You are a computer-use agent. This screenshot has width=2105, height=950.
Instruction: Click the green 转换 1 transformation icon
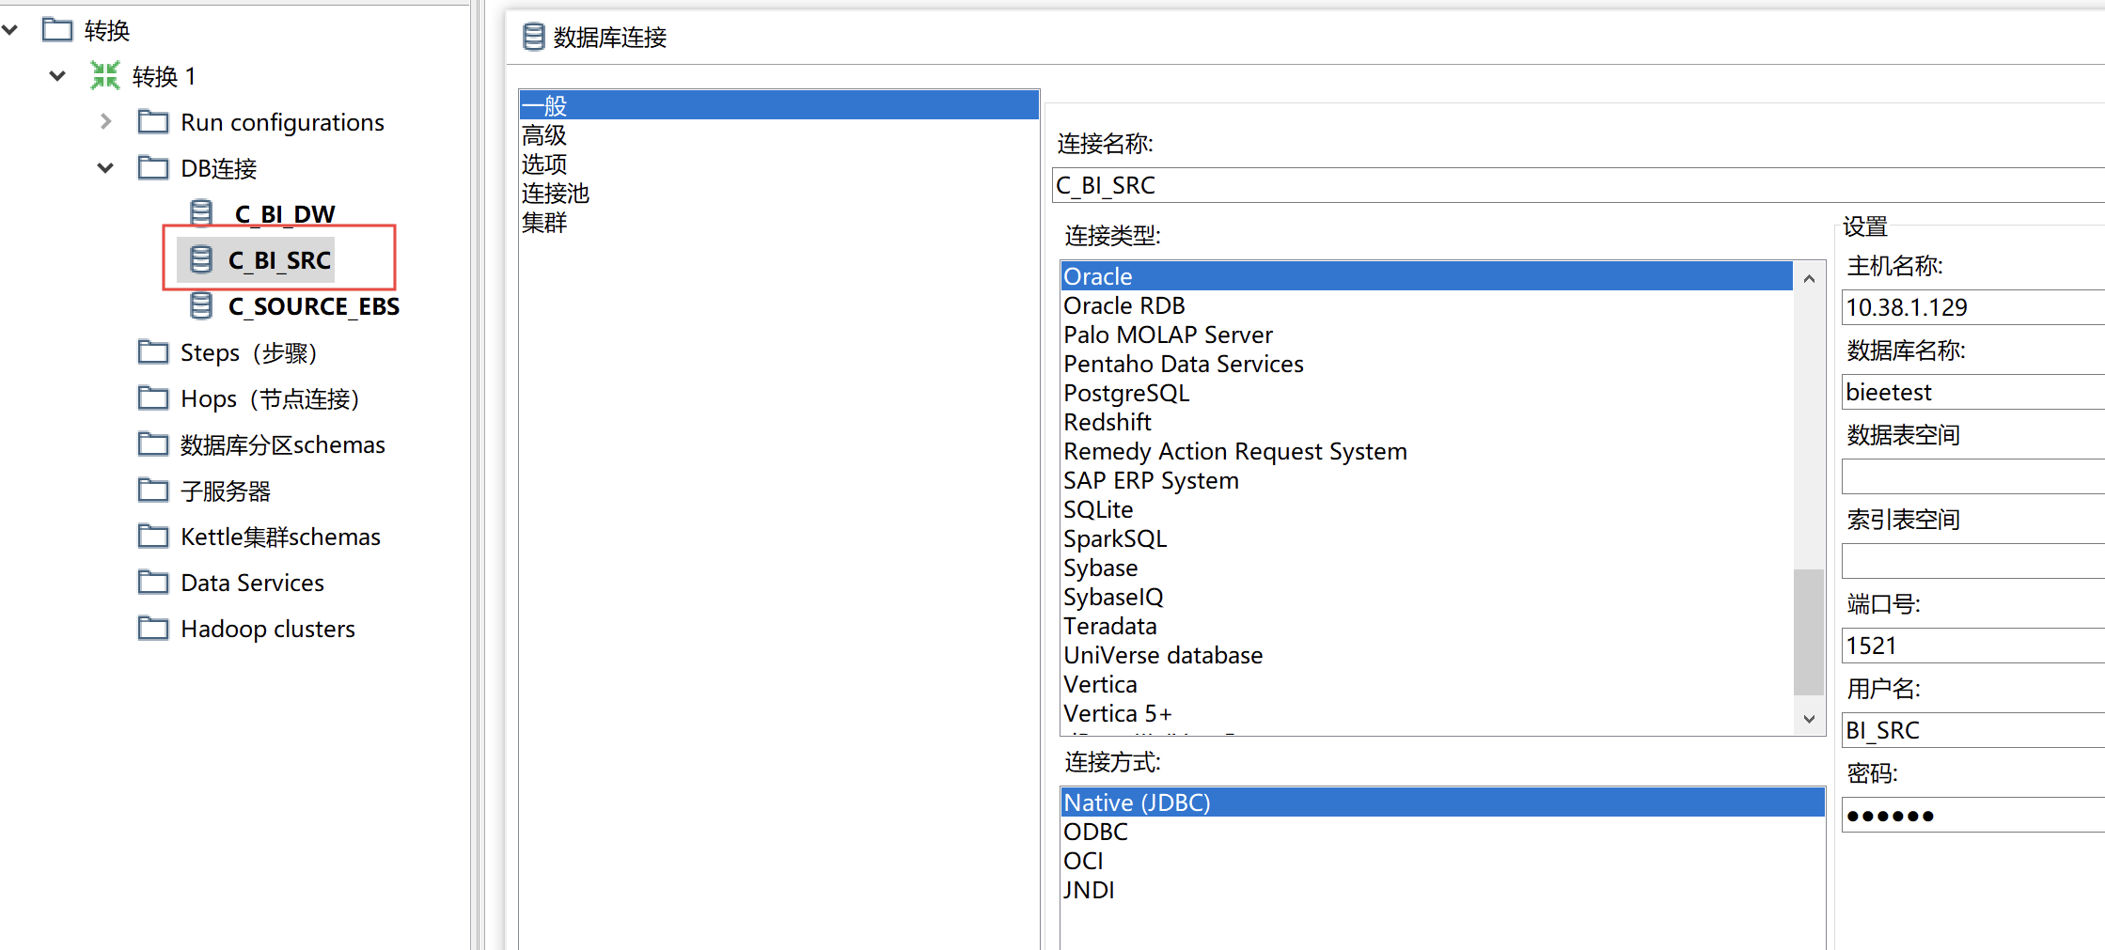105,76
